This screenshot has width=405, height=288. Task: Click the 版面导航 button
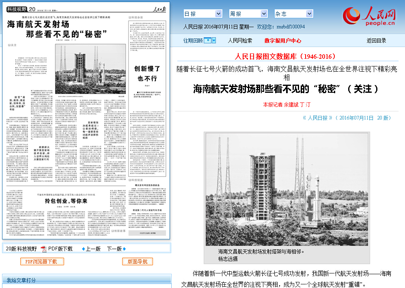point(138,261)
